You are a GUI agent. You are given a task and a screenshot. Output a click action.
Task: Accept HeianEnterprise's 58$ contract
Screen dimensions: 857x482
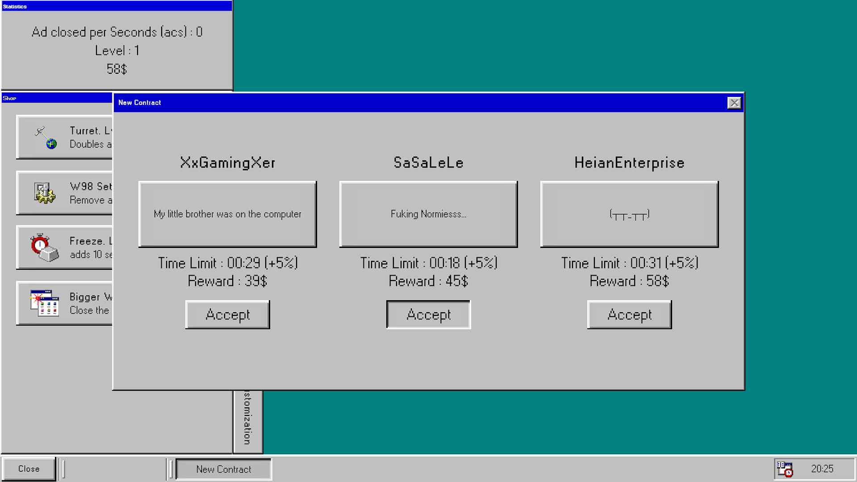pos(629,314)
